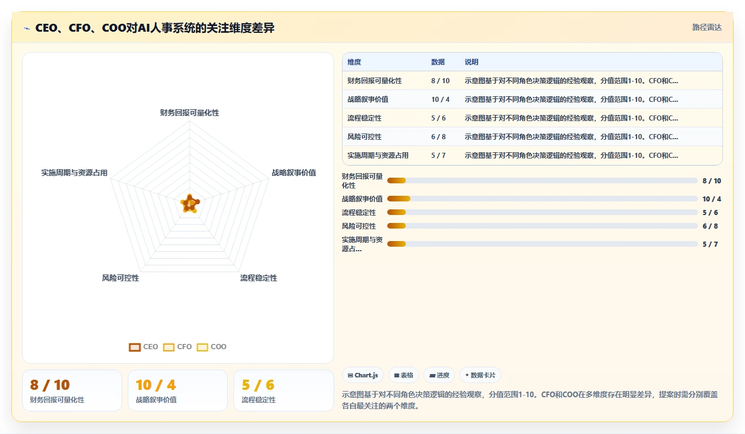745x434 pixels.
Task: Select the 表格 tag
Action: tap(404, 375)
